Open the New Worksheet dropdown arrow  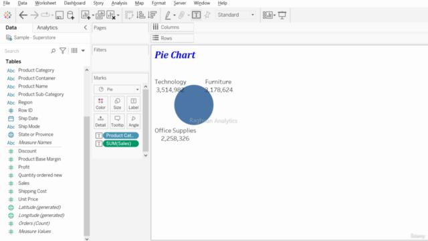93,15
